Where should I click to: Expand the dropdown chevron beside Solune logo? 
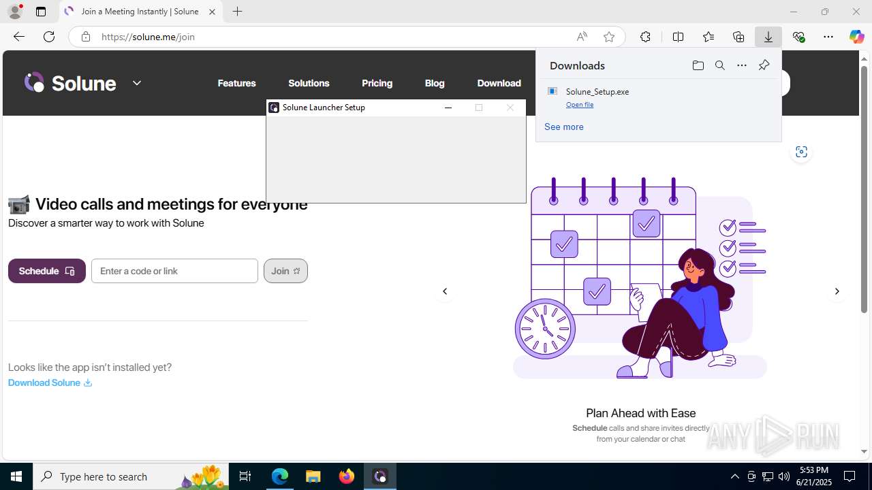point(137,83)
